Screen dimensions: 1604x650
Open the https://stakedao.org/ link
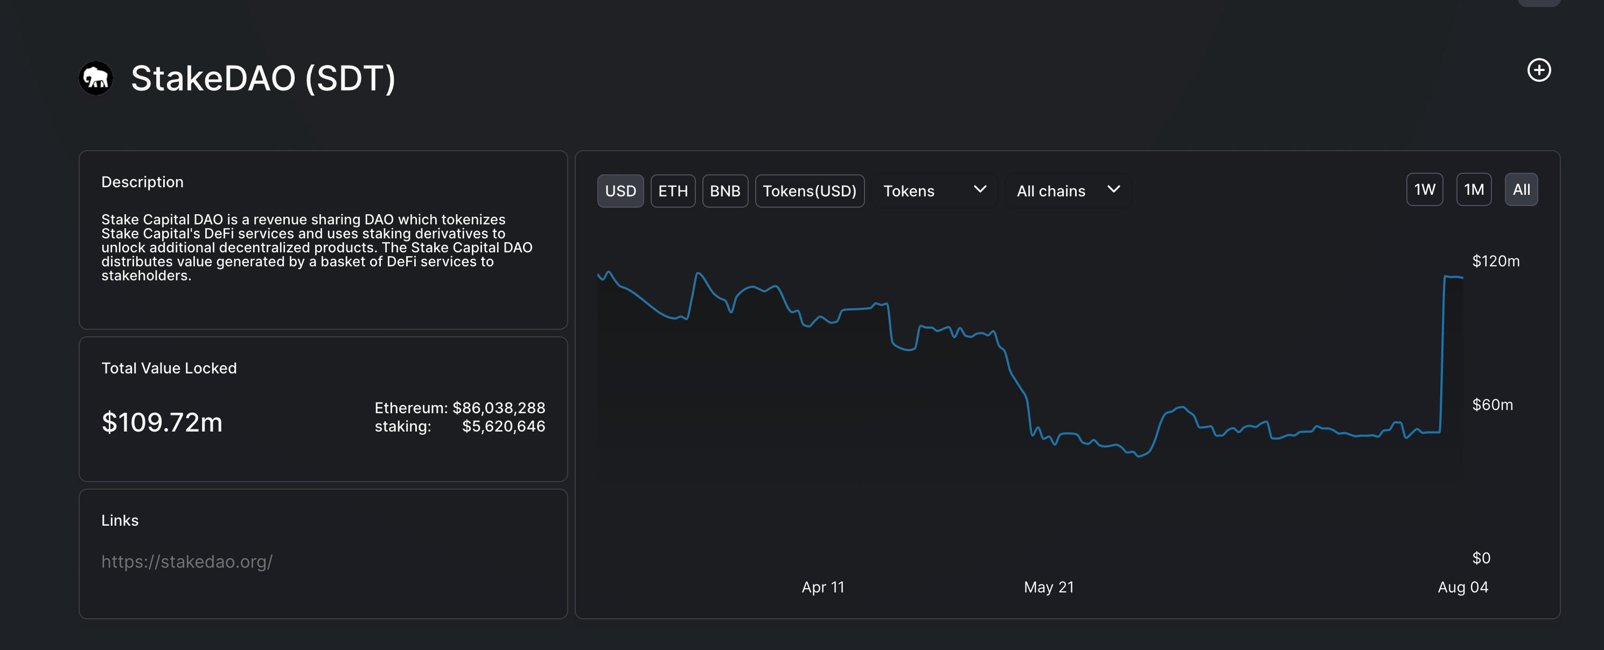pyautogui.click(x=187, y=562)
